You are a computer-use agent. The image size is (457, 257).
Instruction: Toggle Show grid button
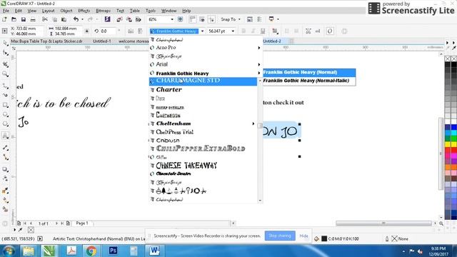click(x=202, y=19)
